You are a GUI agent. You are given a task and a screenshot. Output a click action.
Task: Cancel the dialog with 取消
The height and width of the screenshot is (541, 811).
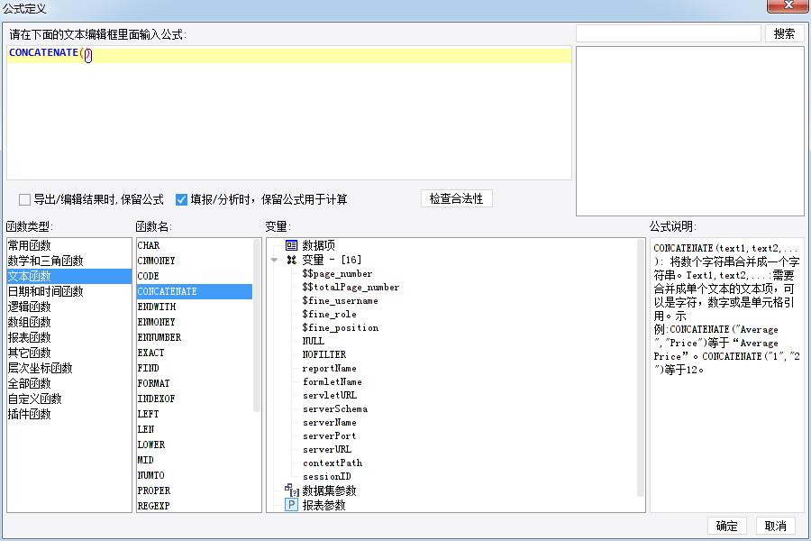pyautogui.click(x=775, y=527)
